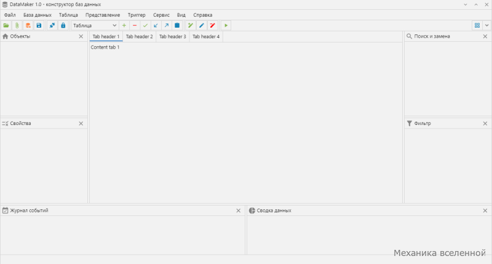Click the green magic wand icon

click(x=191, y=25)
